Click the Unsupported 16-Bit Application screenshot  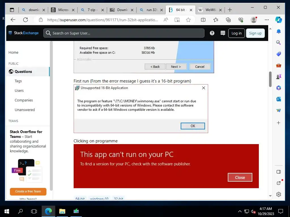[x=141, y=109]
